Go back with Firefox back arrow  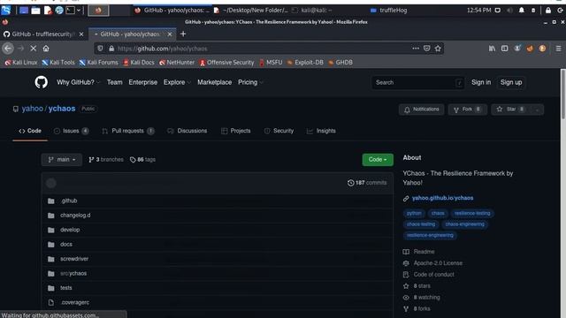click(8, 49)
